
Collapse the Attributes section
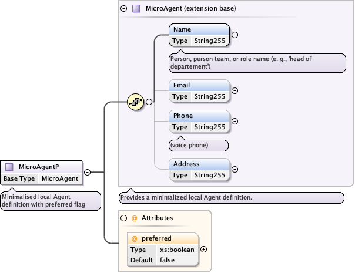click(123, 218)
